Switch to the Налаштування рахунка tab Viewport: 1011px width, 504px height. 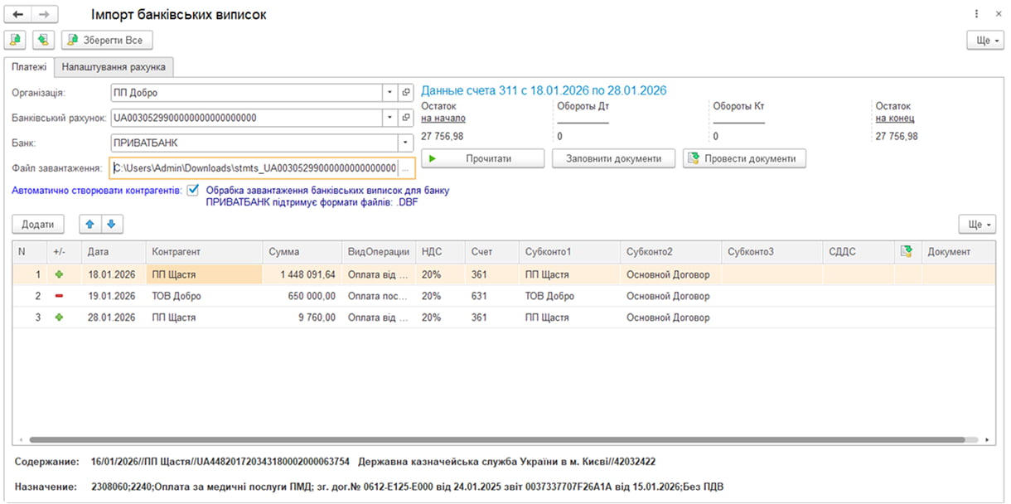point(114,67)
